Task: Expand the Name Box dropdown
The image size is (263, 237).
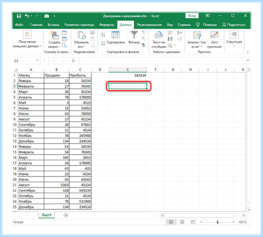Action: pyautogui.click(x=37, y=61)
